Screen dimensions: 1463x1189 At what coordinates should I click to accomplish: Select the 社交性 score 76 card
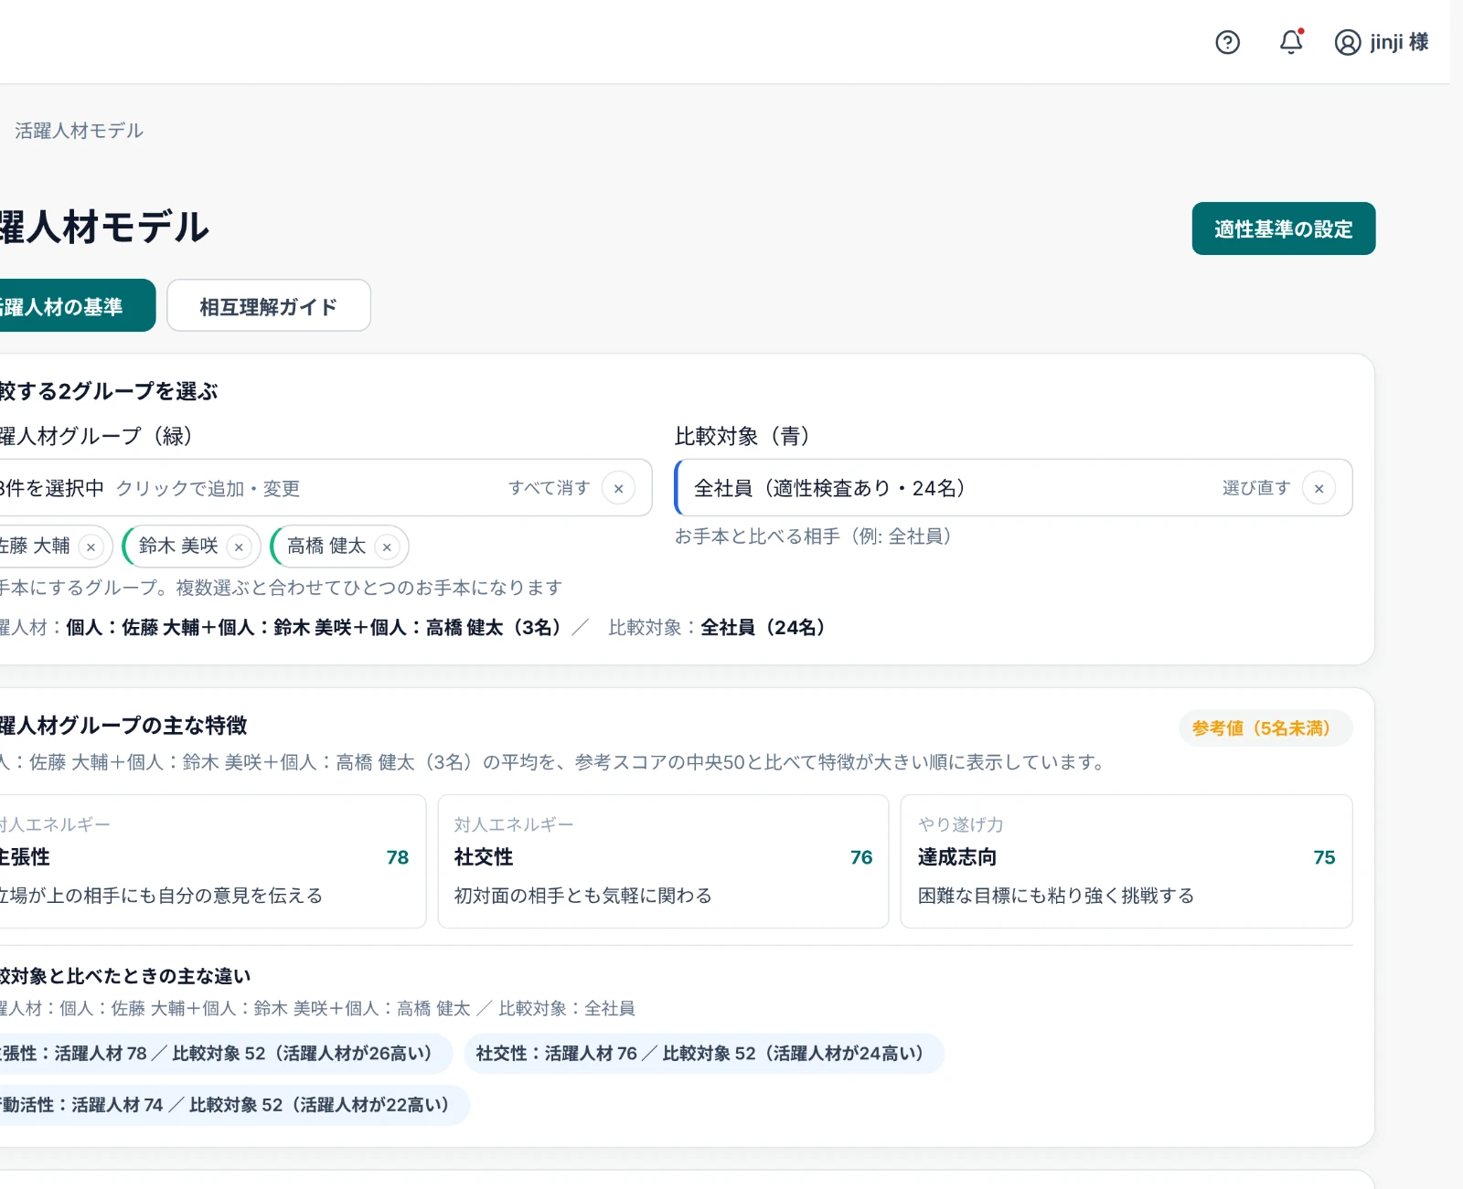click(x=663, y=861)
